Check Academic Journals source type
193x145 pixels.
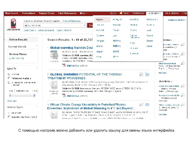pos(9,117)
